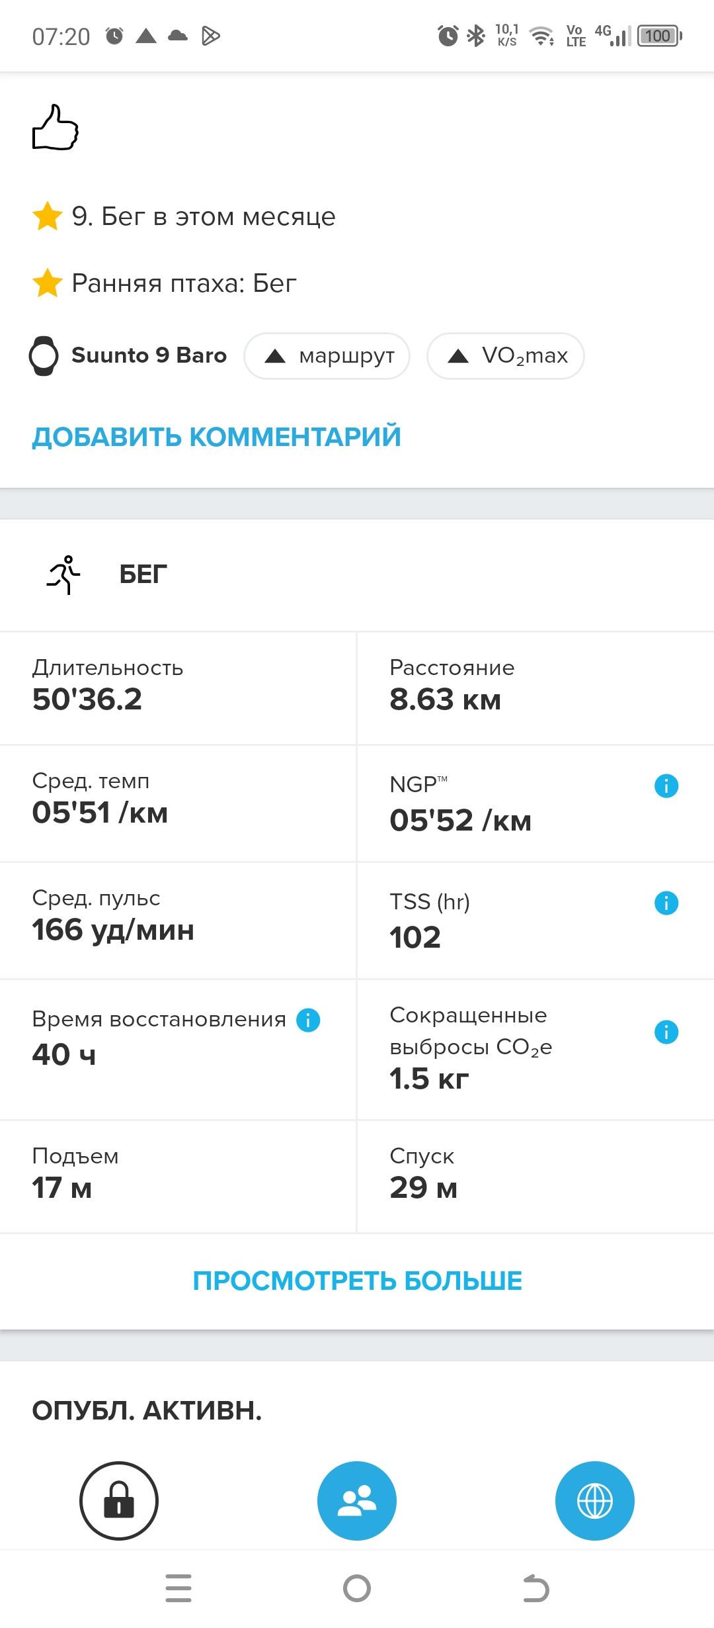Tap ПРОСМОТРЕТЬ БОЛЬШЕ link
This screenshot has width=714, height=1628.
357,1281
